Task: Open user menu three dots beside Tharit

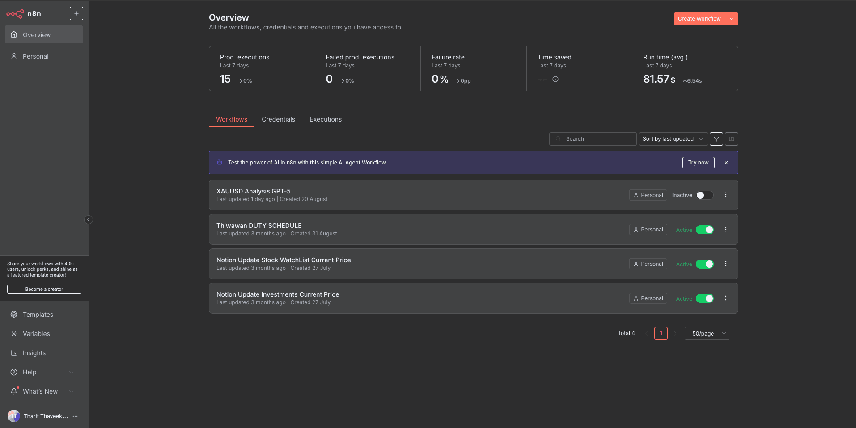Action: coord(75,416)
